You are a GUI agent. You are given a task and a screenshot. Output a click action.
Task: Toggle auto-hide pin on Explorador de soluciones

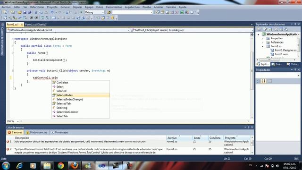tap(295, 24)
